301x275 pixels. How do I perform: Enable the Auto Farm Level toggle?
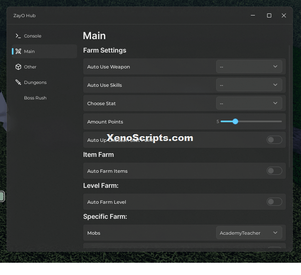[x=274, y=202]
